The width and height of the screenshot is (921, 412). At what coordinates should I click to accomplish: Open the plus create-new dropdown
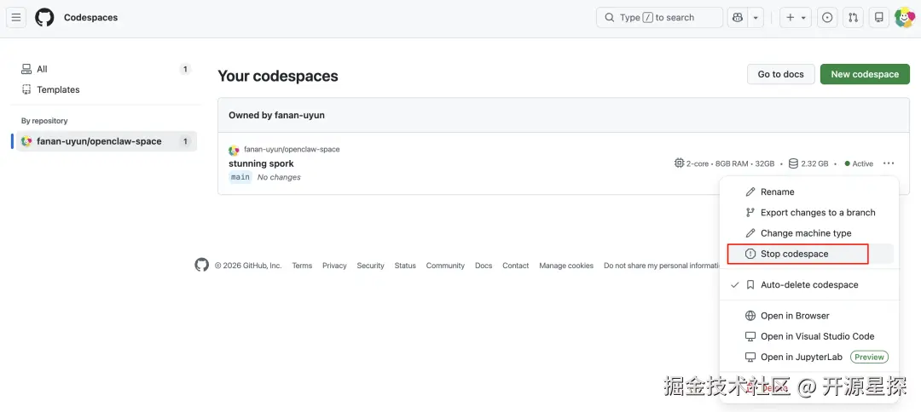pyautogui.click(x=796, y=17)
